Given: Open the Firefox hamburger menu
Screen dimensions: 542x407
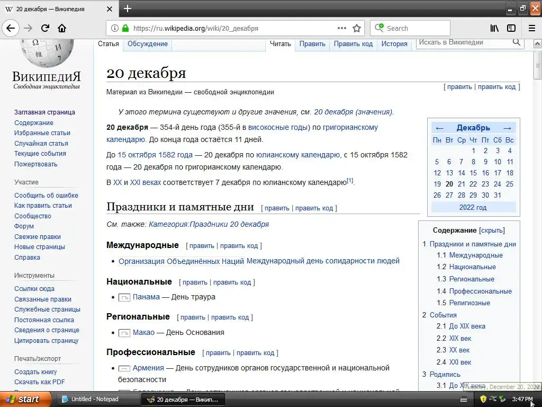Looking at the screenshot, I should point(532,28).
